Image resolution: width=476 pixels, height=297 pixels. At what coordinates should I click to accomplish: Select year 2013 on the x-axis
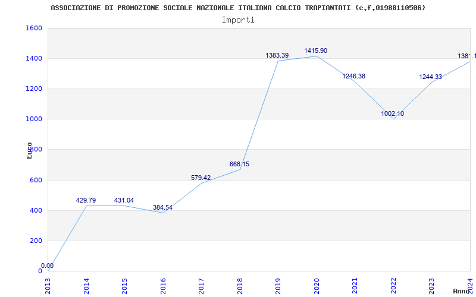(x=48, y=285)
